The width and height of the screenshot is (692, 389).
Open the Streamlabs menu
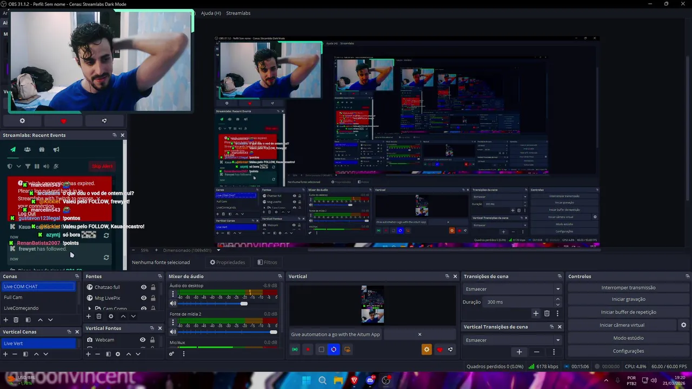click(238, 13)
